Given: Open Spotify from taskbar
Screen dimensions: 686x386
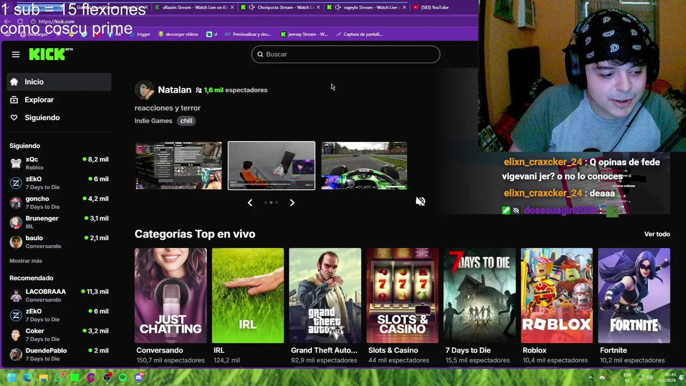Looking at the screenshot, I should click(x=123, y=377).
